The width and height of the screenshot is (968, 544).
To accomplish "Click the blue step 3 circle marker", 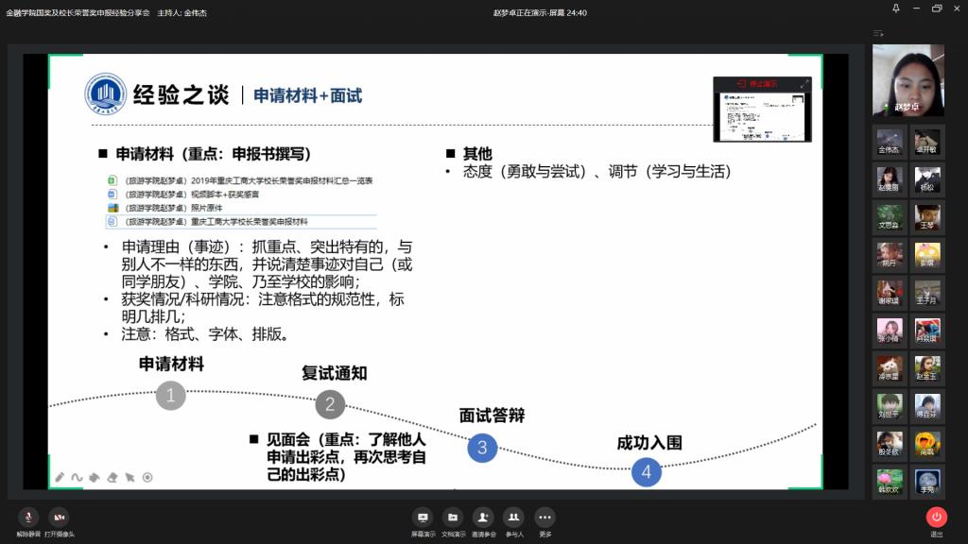I will (481, 448).
